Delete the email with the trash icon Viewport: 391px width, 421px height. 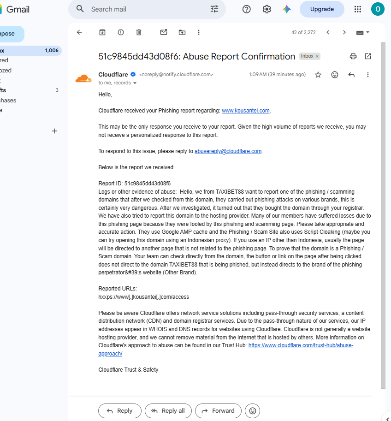coord(139,32)
